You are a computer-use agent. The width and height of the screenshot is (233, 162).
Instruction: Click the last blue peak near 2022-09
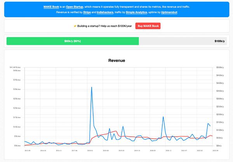tap(208, 124)
